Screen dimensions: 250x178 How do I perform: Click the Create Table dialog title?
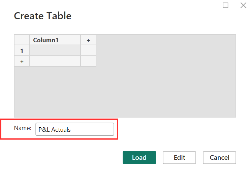point(42,16)
